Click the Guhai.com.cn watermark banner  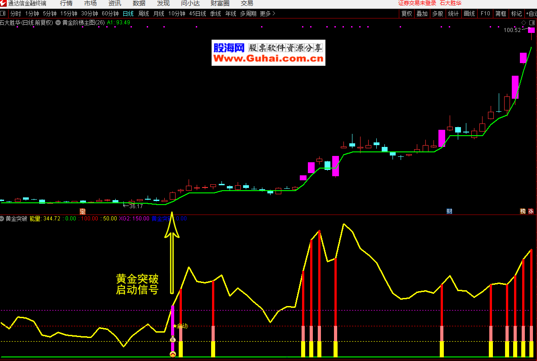pos(268,53)
